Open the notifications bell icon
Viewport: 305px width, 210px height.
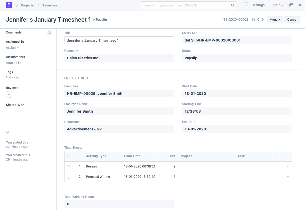[x=300, y=5]
